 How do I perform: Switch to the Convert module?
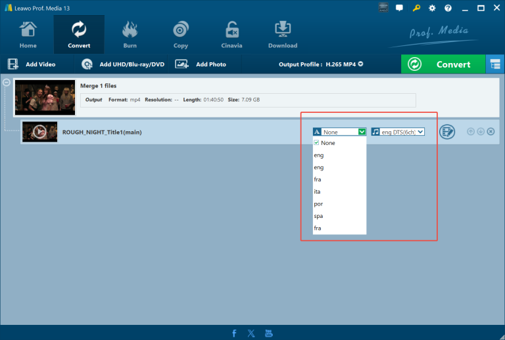click(x=79, y=35)
